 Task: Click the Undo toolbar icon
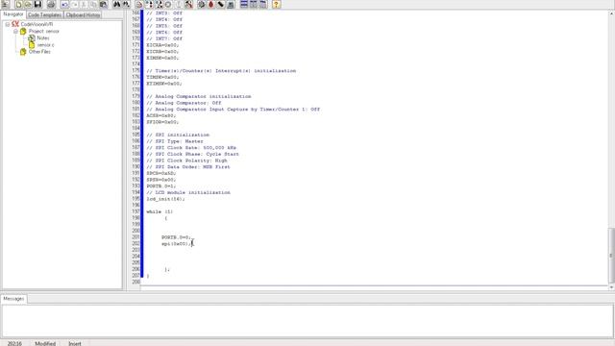click(x=64, y=4)
